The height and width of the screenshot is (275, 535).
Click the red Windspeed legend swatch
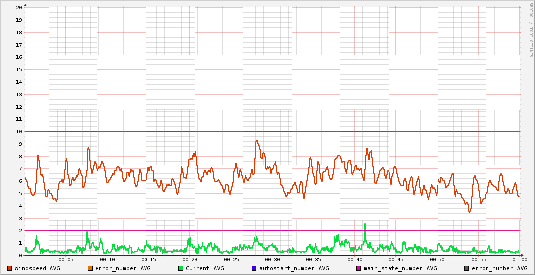point(10,268)
